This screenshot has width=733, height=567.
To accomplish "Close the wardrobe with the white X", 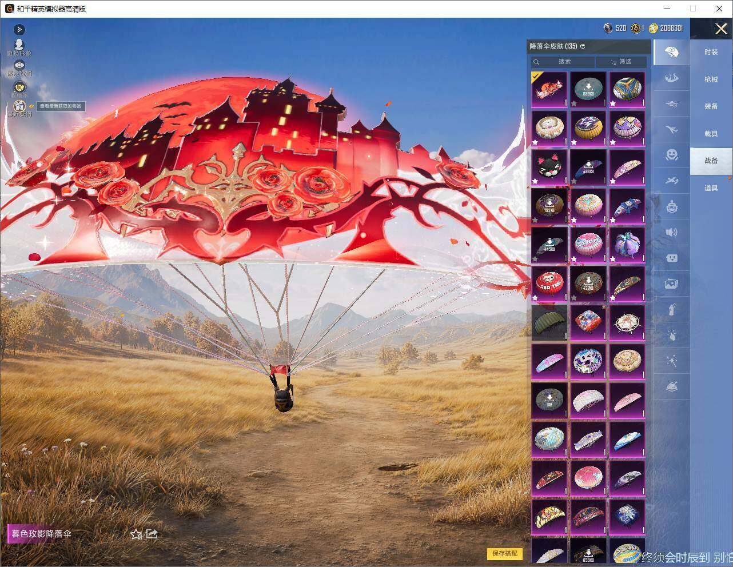I will 721,29.
